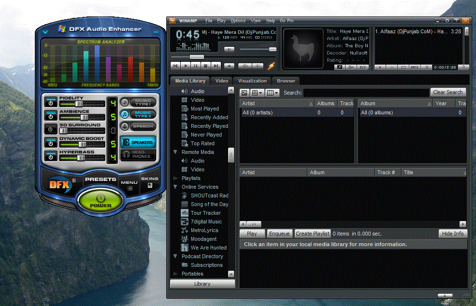Pause the Winamp playback
This screenshot has height=306, width=476.
click(196, 66)
